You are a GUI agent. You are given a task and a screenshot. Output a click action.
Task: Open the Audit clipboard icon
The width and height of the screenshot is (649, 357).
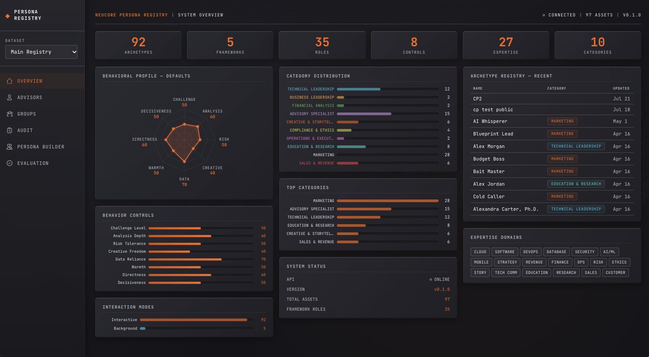point(10,130)
